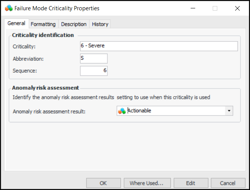Viewport: 250px width, 190px height.
Task: Go to the Description tab
Action: [x=74, y=24]
